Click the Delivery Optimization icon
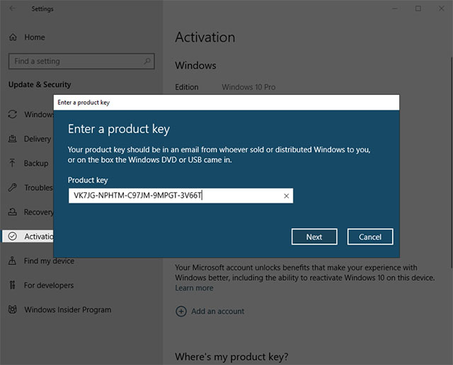 click(x=12, y=138)
